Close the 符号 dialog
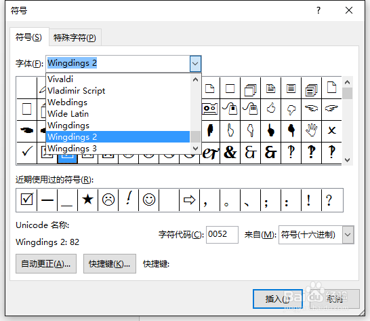370x321 pixels. tap(349, 10)
